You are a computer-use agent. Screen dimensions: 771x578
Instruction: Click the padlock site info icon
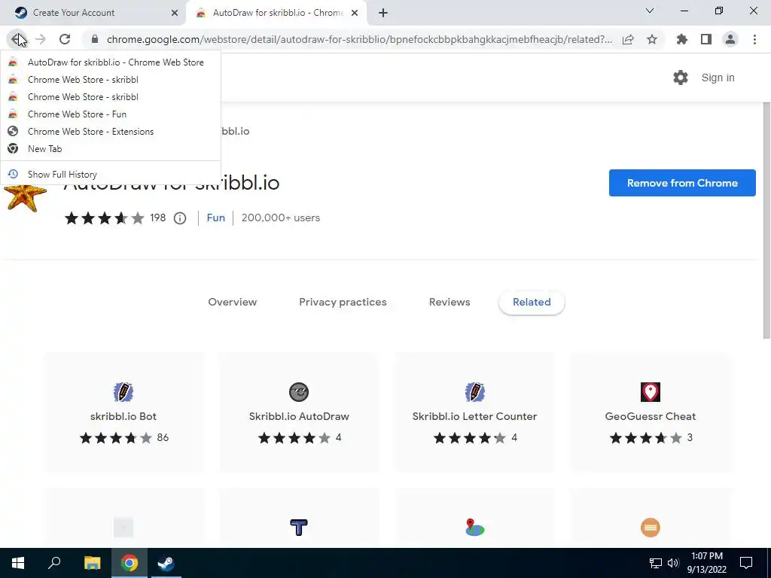click(95, 39)
